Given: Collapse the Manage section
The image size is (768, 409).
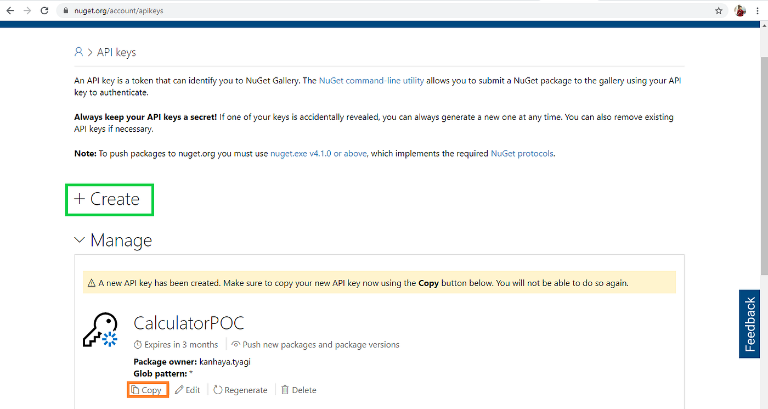Looking at the screenshot, I should [79, 240].
